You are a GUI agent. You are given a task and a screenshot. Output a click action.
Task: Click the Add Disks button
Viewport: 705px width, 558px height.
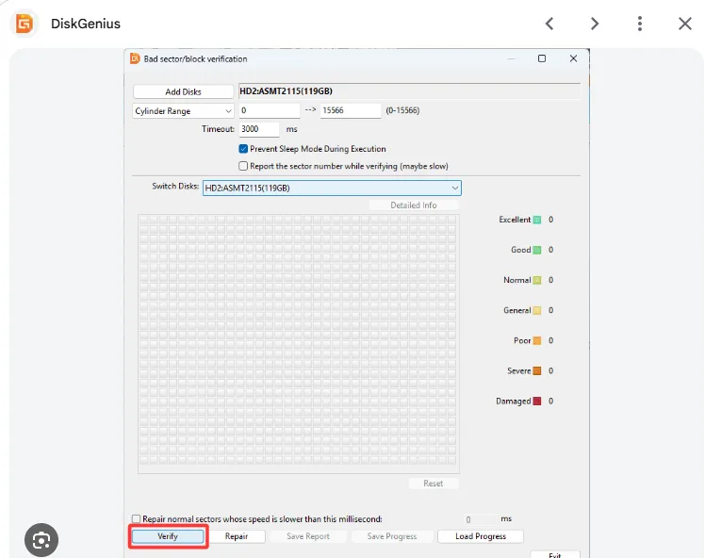tap(183, 91)
